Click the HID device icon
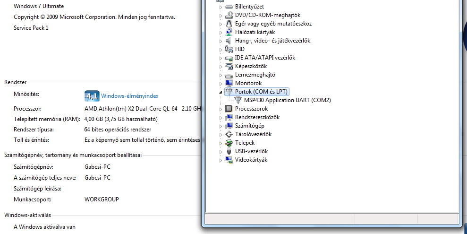Screen dimensions: 467x234 click(x=229, y=49)
